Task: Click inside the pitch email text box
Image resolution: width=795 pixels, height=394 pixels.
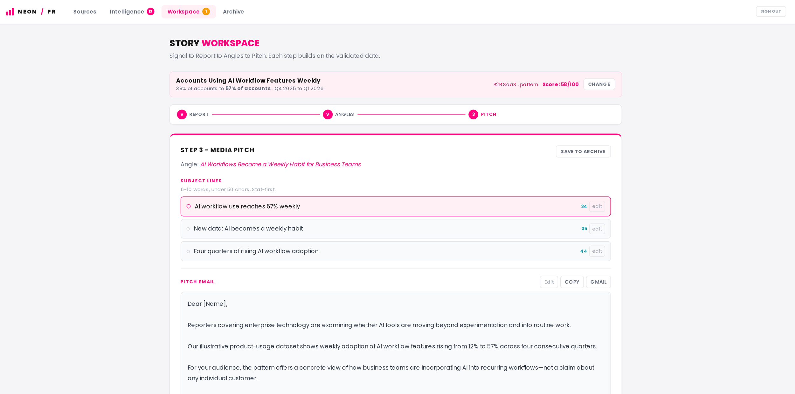Action: tap(395, 343)
